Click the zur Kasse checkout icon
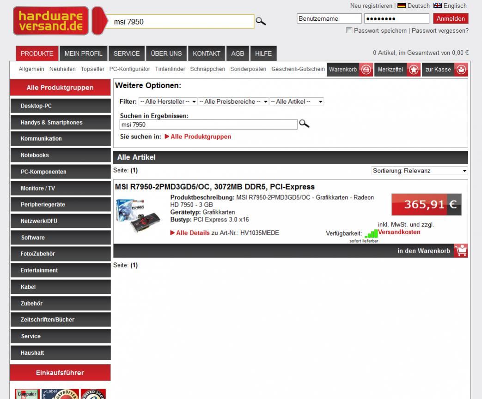This screenshot has width=482, height=399. click(x=461, y=70)
